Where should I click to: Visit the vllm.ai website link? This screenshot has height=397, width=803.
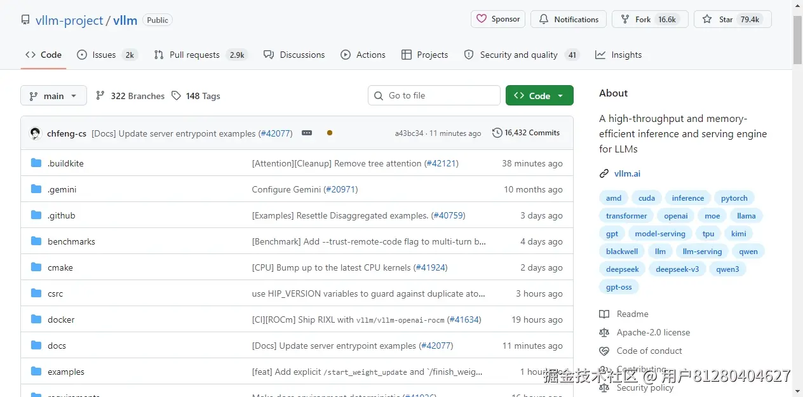[627, 173]
